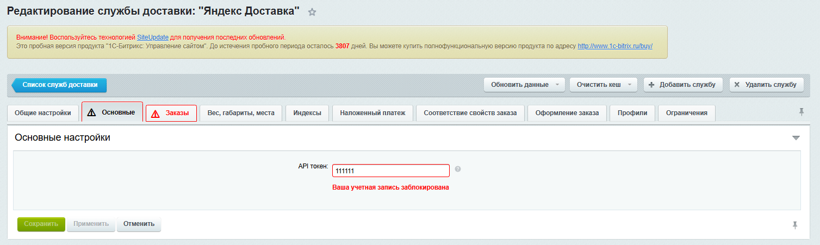The image size is (820, 245).
Task: Add page to favorites with star icon
Action: (x=312, y=12)
